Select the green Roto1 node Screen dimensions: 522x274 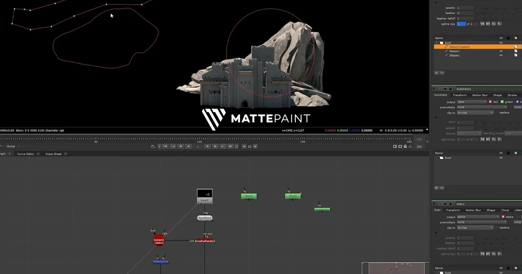pyautogui.click(x=249, y=196)
